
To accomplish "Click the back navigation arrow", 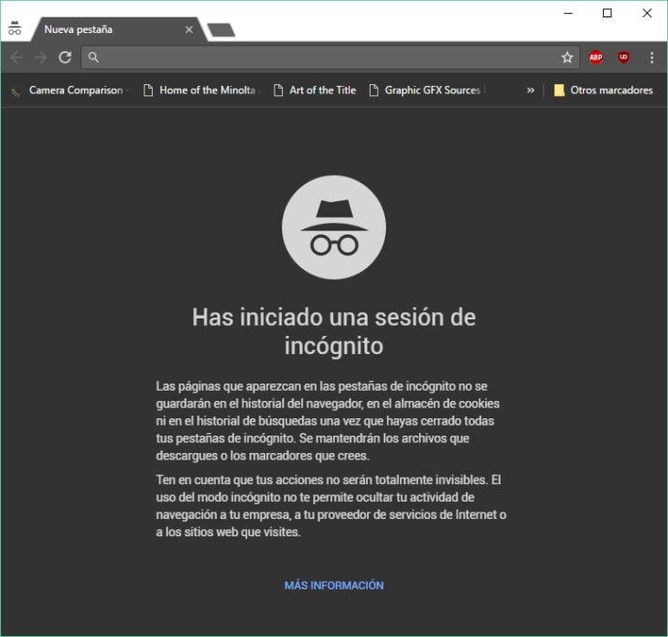I will click(16, 58).
